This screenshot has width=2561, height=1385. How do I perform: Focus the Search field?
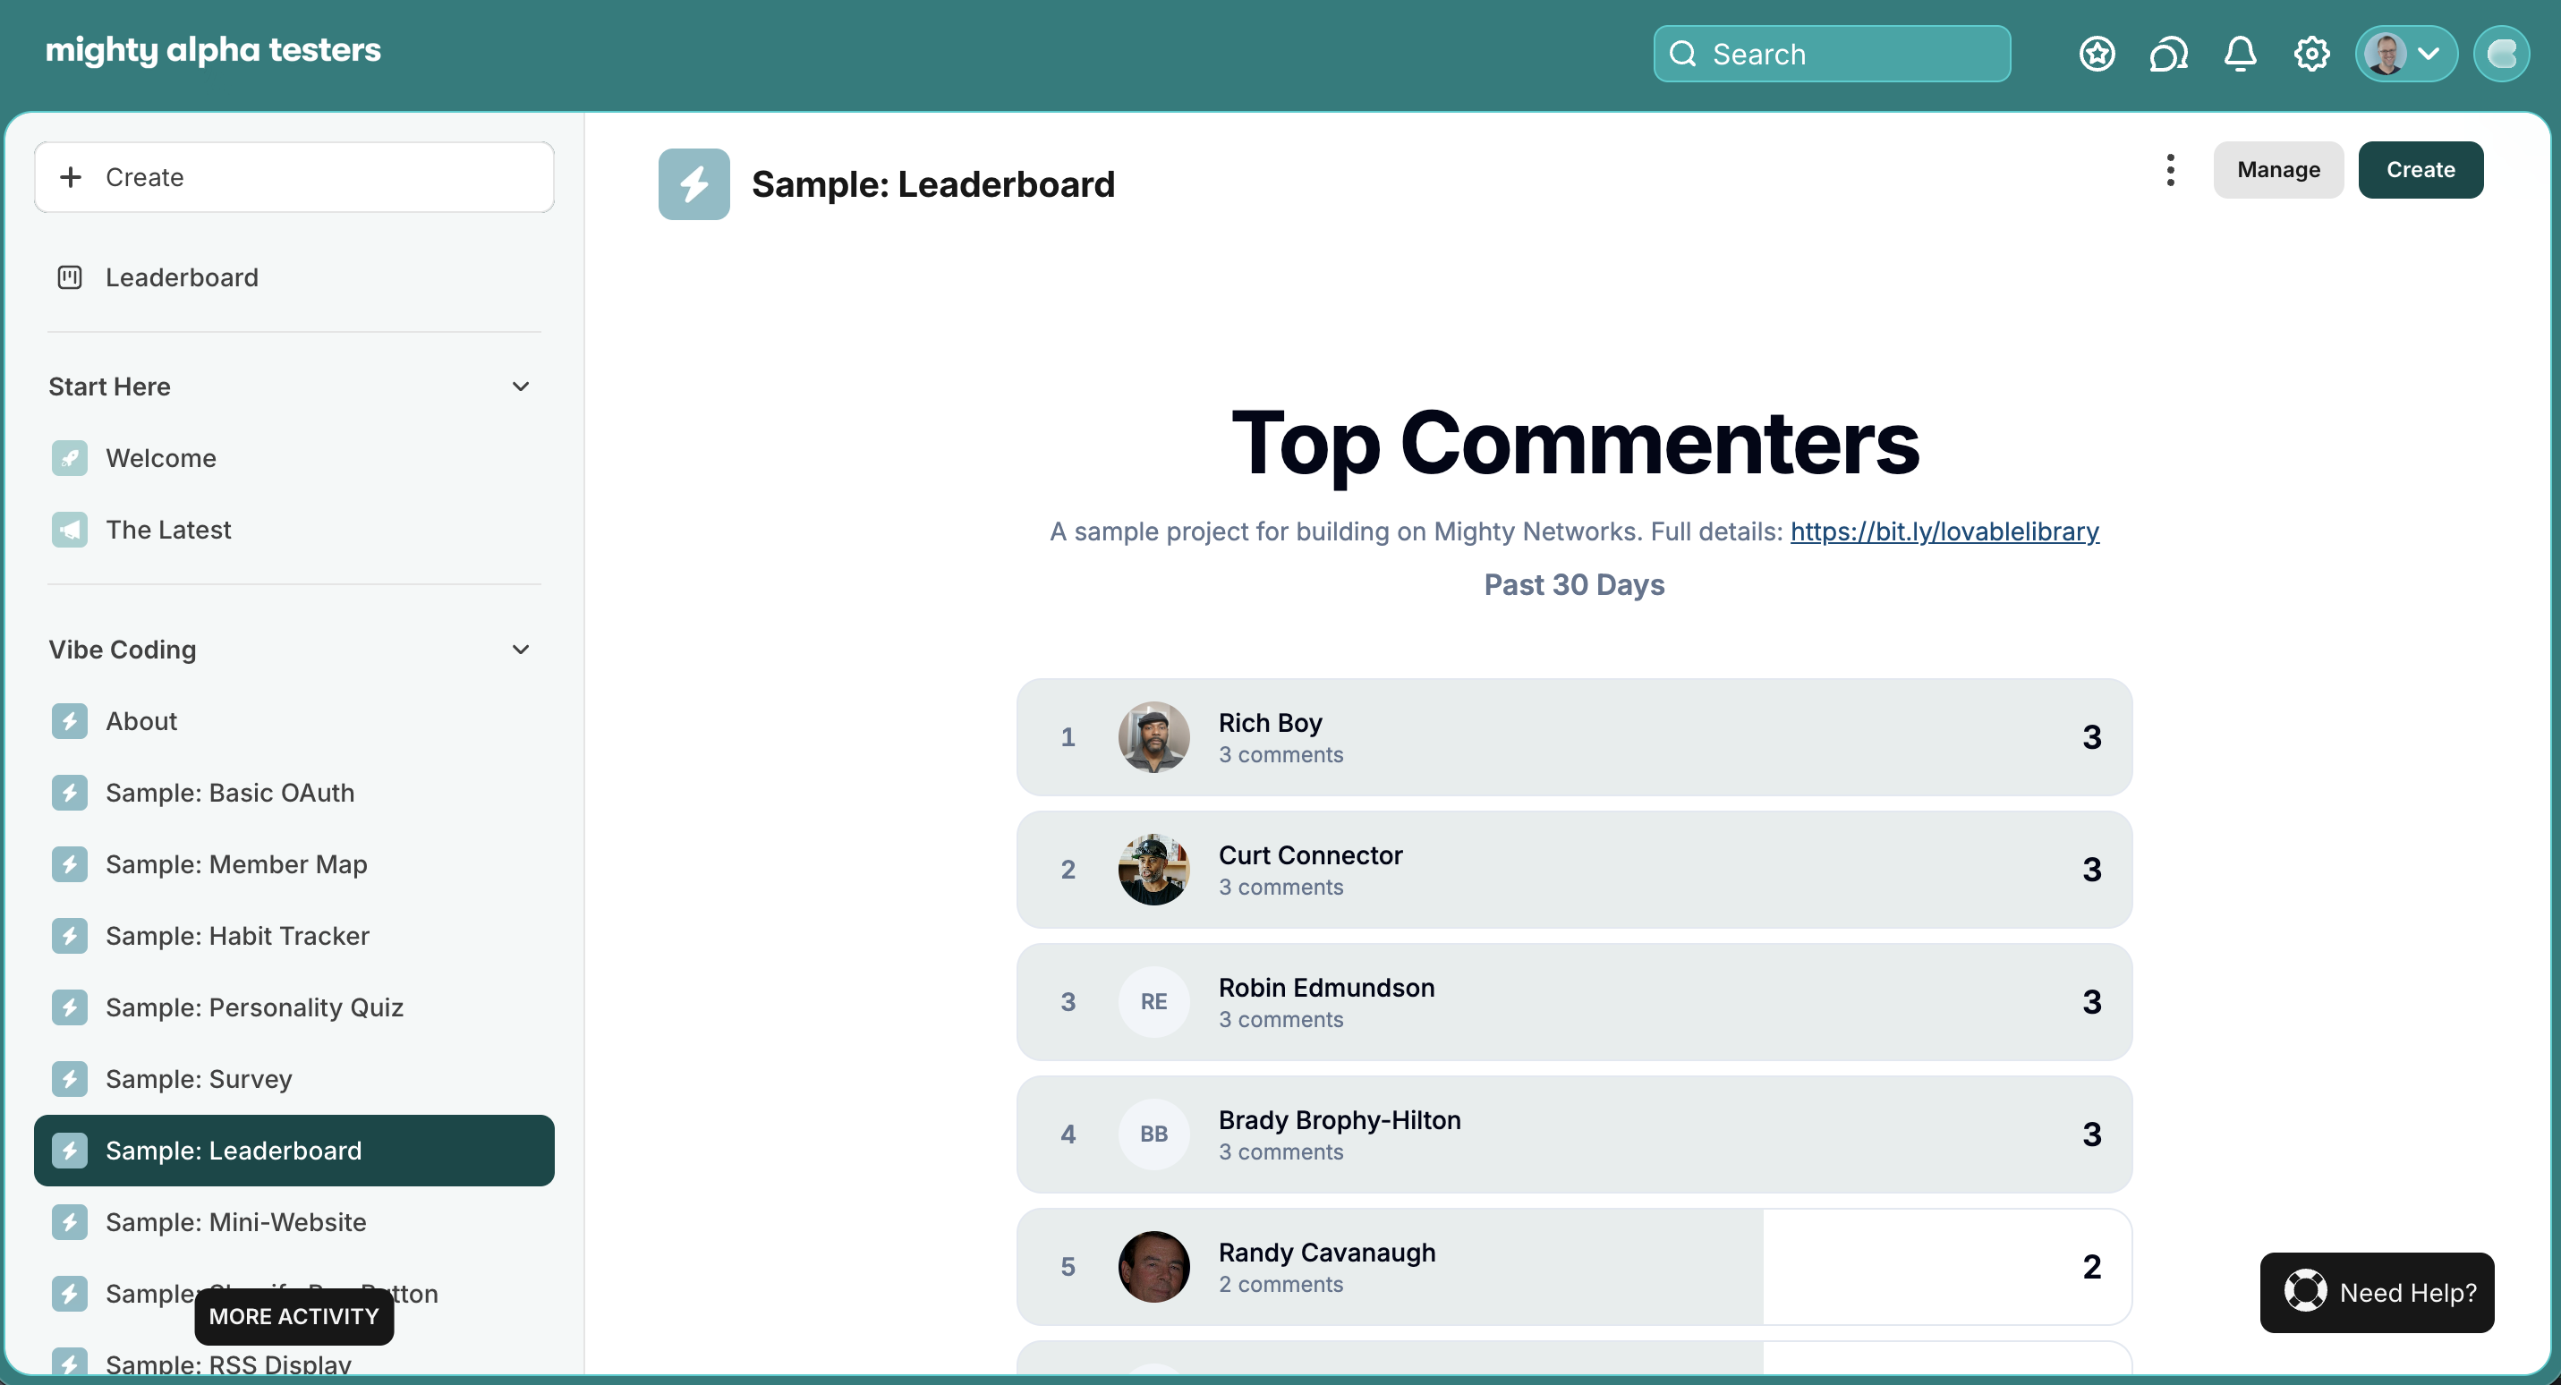[x=1833, y=54]
